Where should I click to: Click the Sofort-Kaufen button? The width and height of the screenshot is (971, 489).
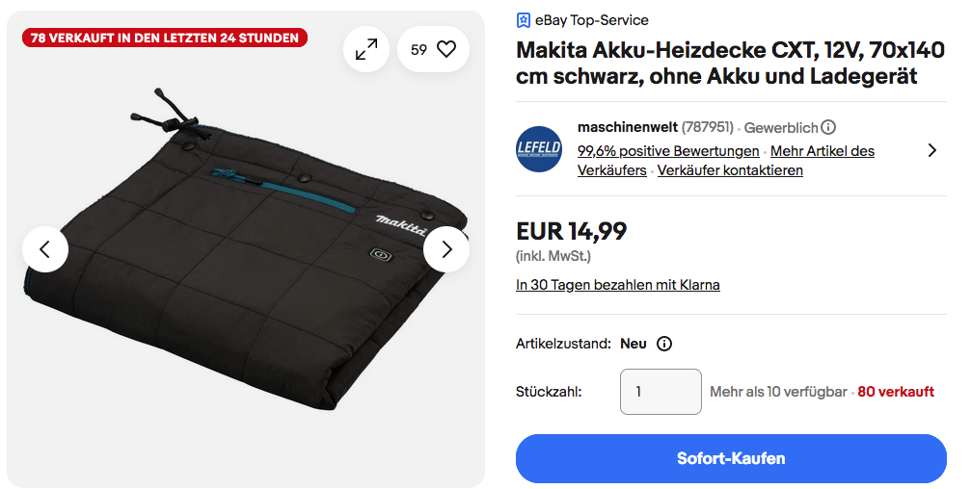pos(731,458)
